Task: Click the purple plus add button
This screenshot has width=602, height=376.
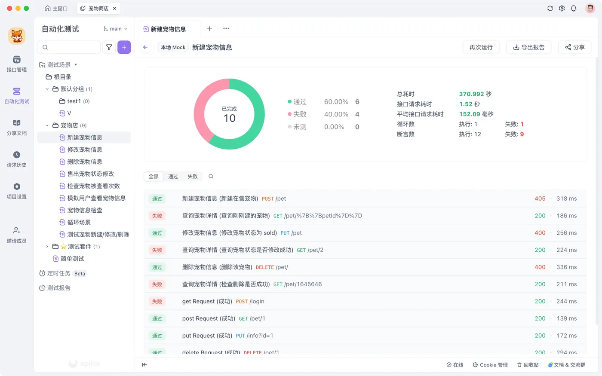Action: coord(124,47)
